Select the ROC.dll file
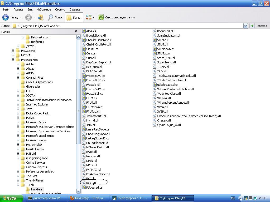 tap(91, 183)
